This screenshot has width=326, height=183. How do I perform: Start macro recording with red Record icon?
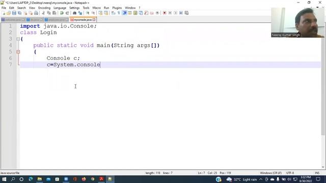click(165, 13)
